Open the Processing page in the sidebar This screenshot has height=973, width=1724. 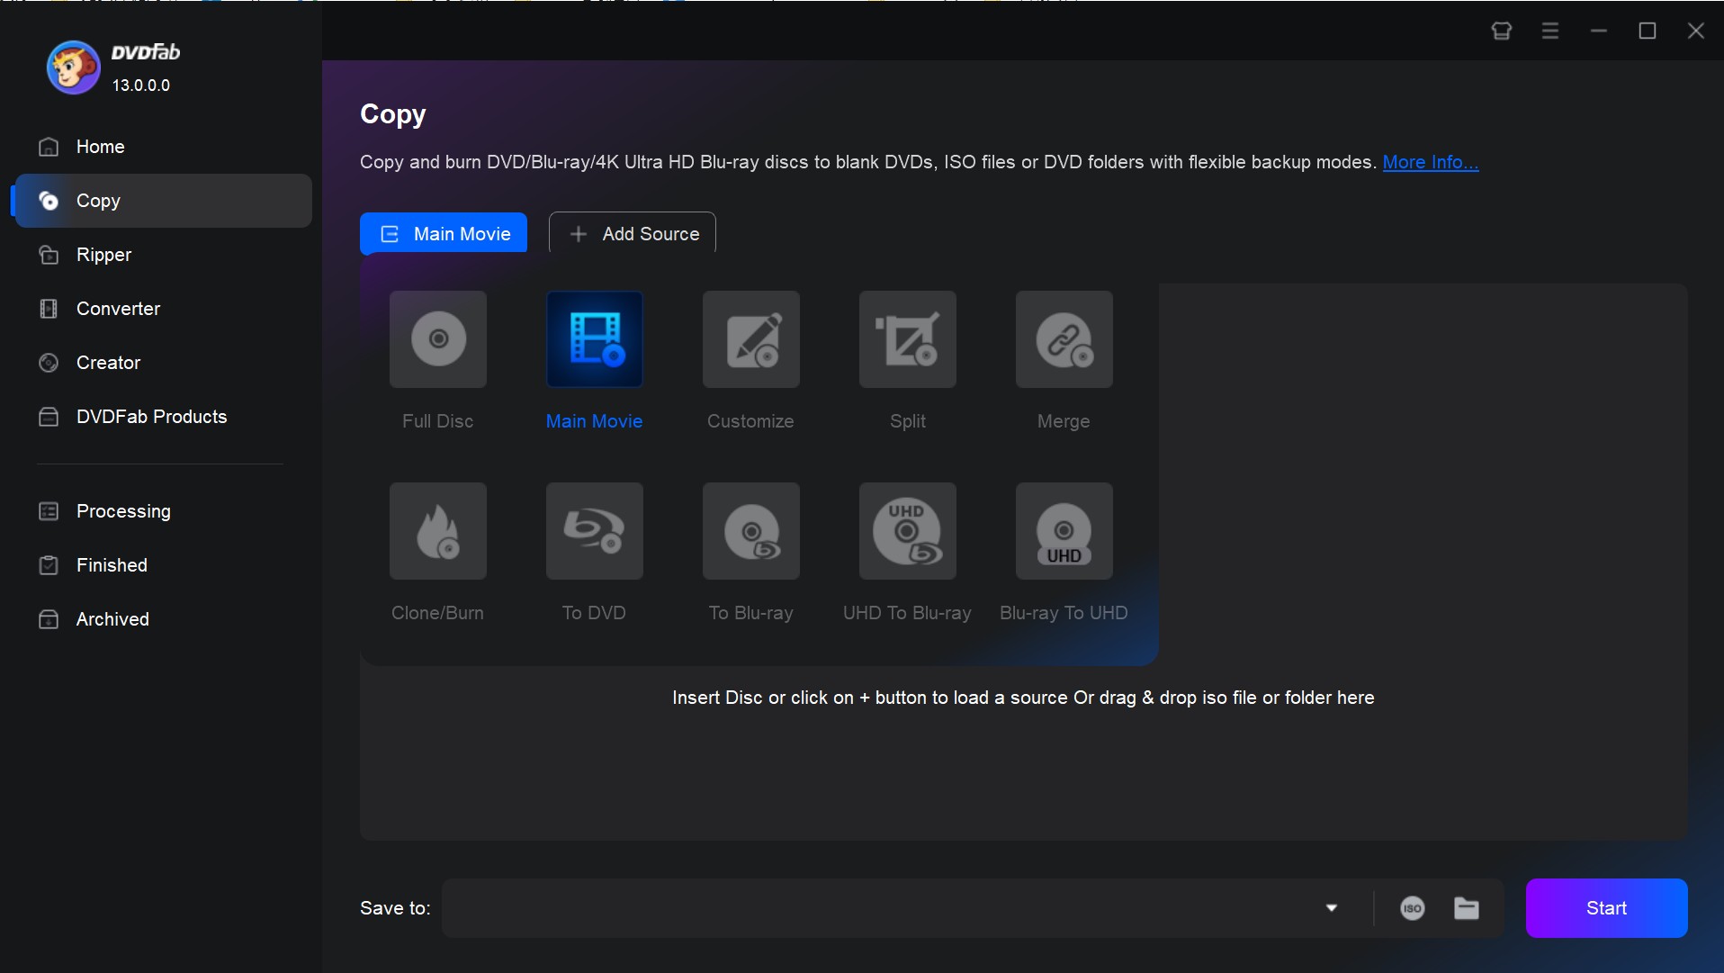click(x=123, y=511)
